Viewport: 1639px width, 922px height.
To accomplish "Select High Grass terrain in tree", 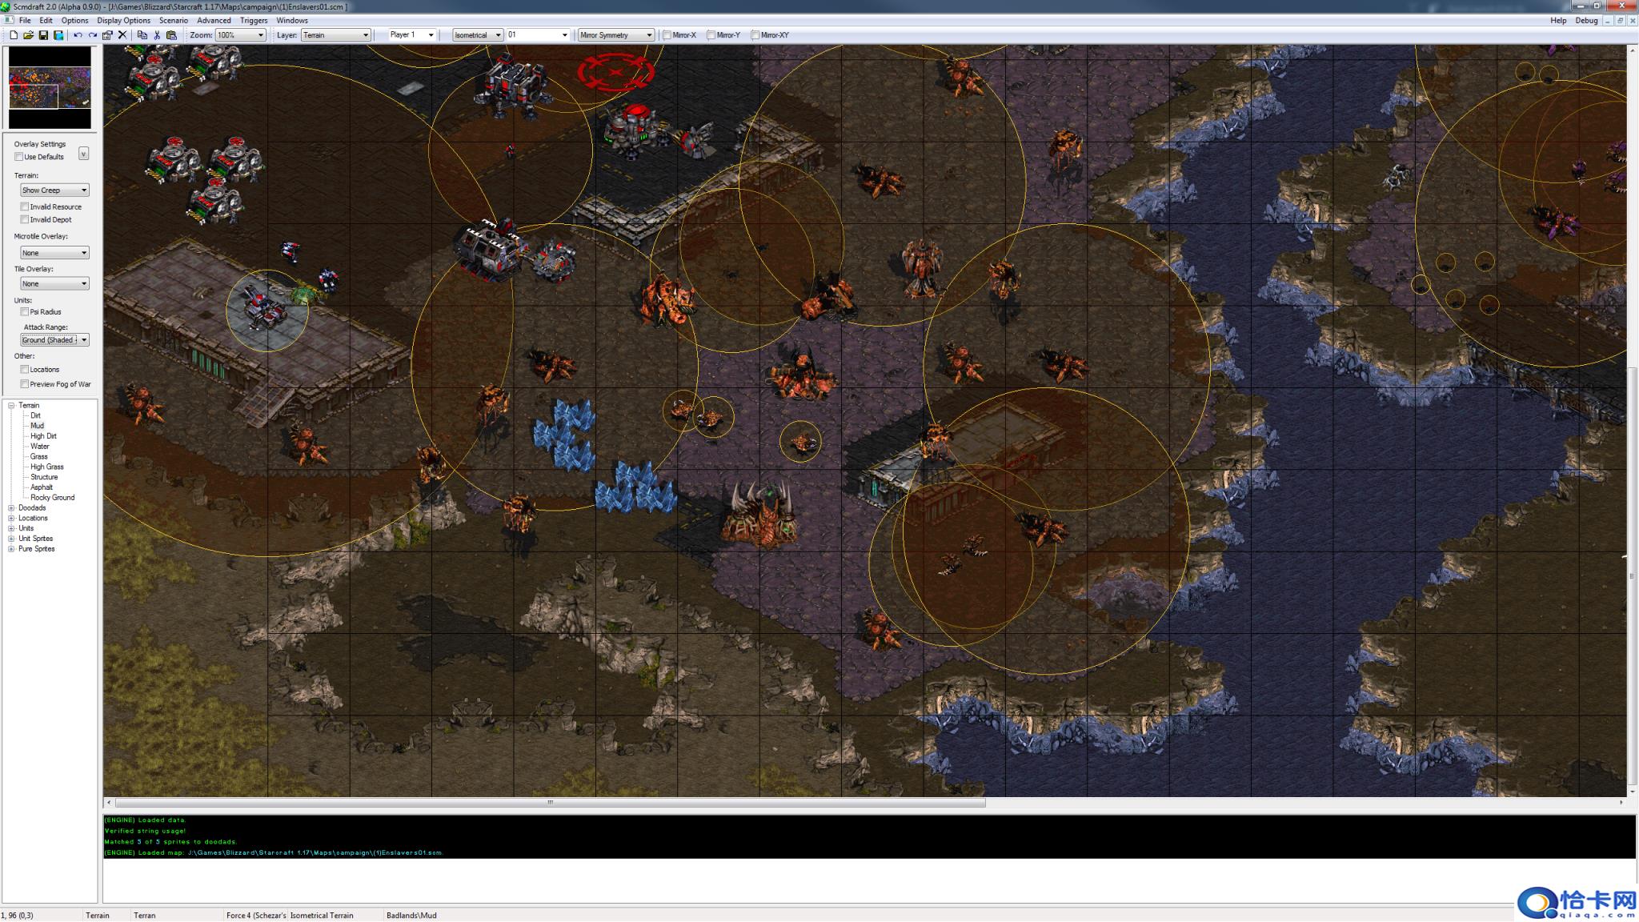I will coord(47,467).
